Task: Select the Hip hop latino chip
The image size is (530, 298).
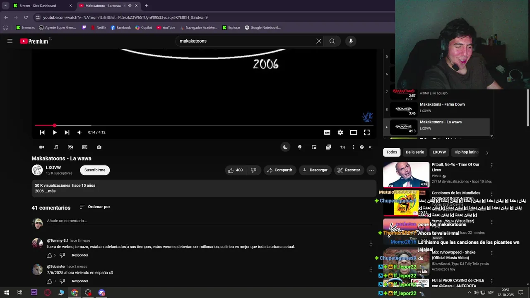Action: pyautogui.click(x=466, y=152)
